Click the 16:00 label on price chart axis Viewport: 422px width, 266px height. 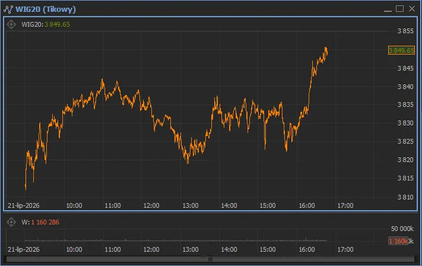(306, 205)
